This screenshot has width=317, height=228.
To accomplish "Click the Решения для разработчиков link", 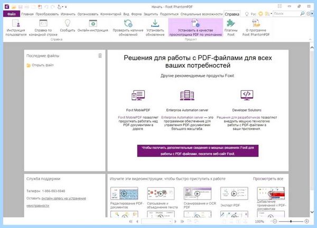I will (238, 117).
